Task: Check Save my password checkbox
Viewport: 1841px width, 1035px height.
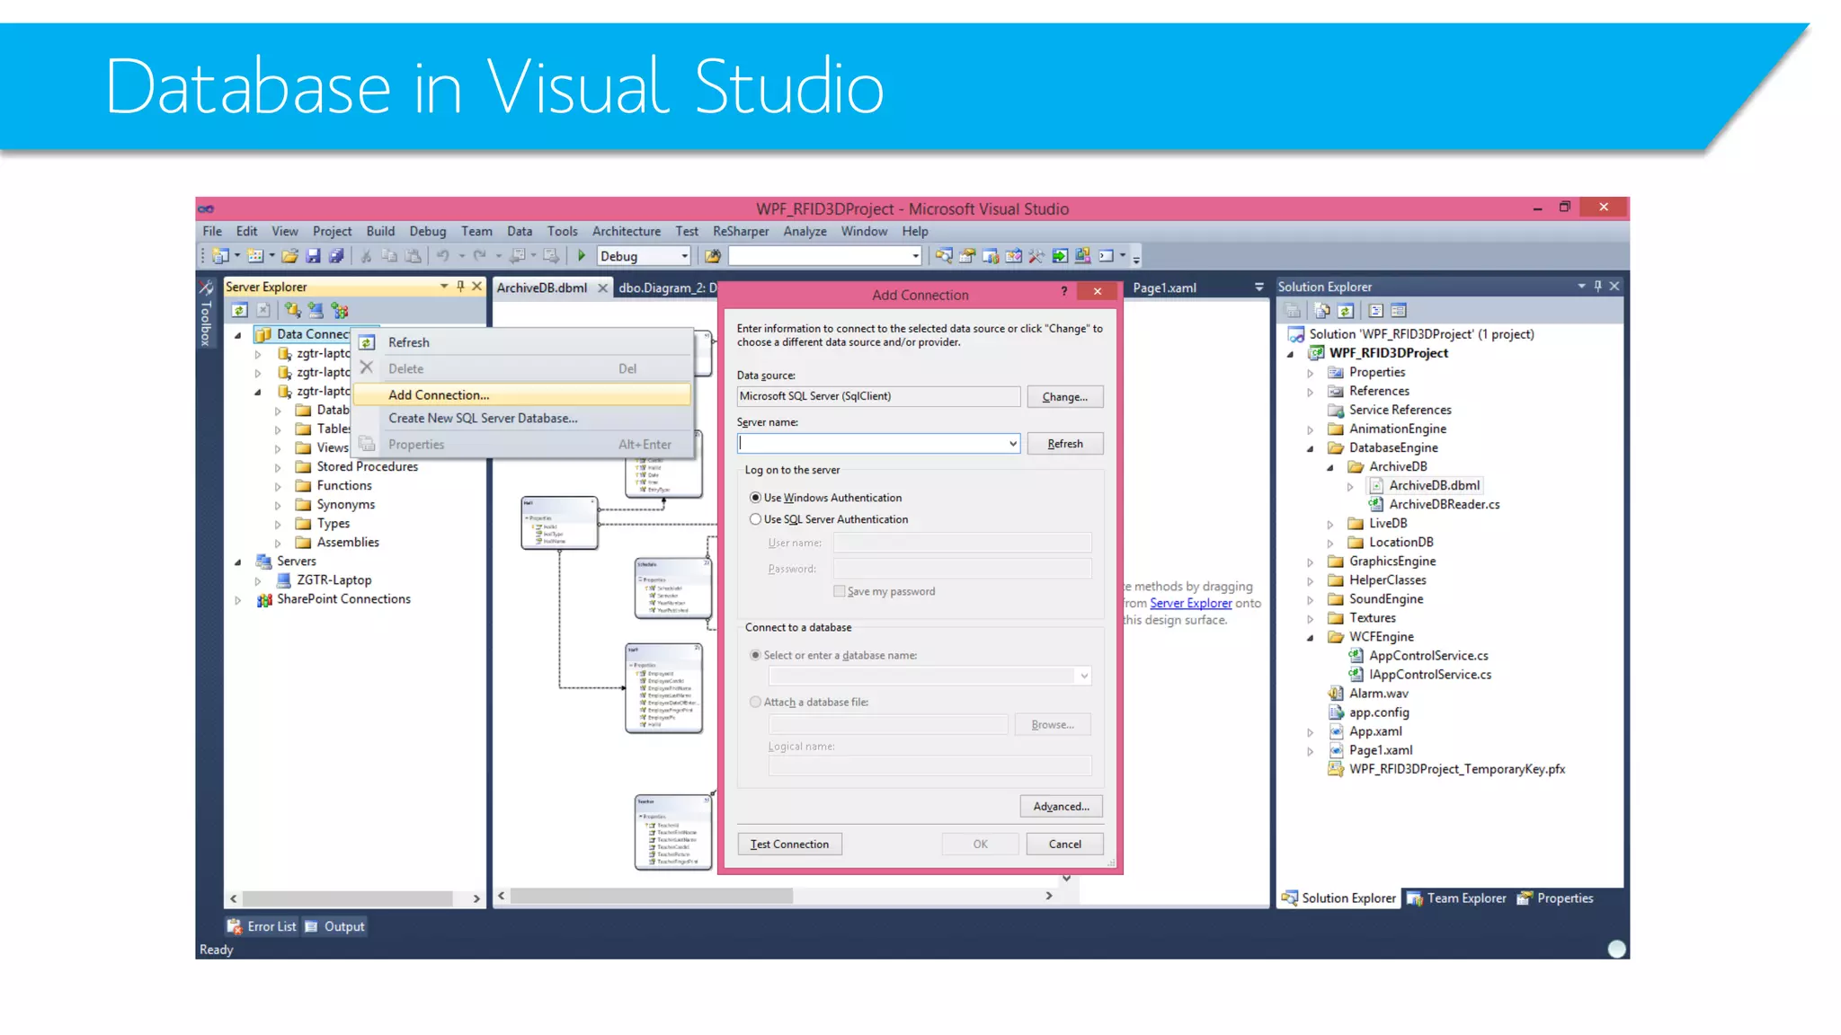Action: coord(840,590)
